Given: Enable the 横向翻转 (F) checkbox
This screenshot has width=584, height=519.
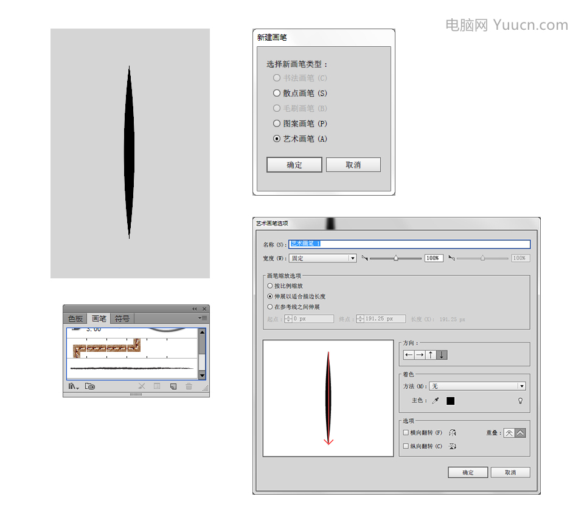Looking at the screenshot, I should [406, 433].
